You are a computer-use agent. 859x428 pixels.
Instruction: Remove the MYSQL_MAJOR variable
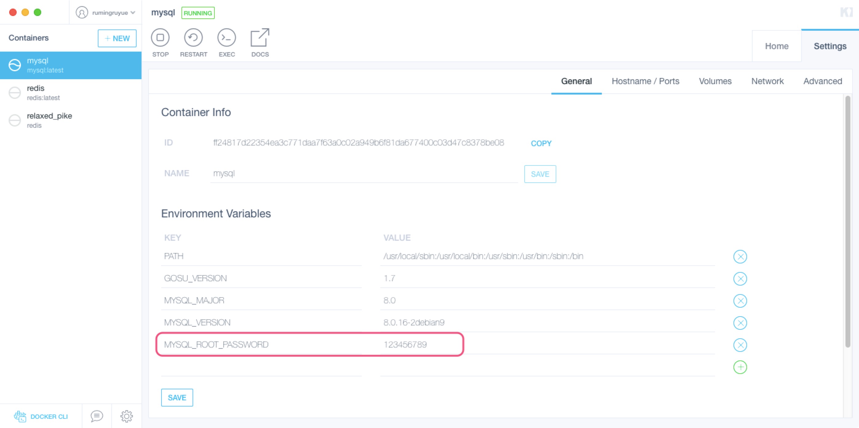(740, 301)
